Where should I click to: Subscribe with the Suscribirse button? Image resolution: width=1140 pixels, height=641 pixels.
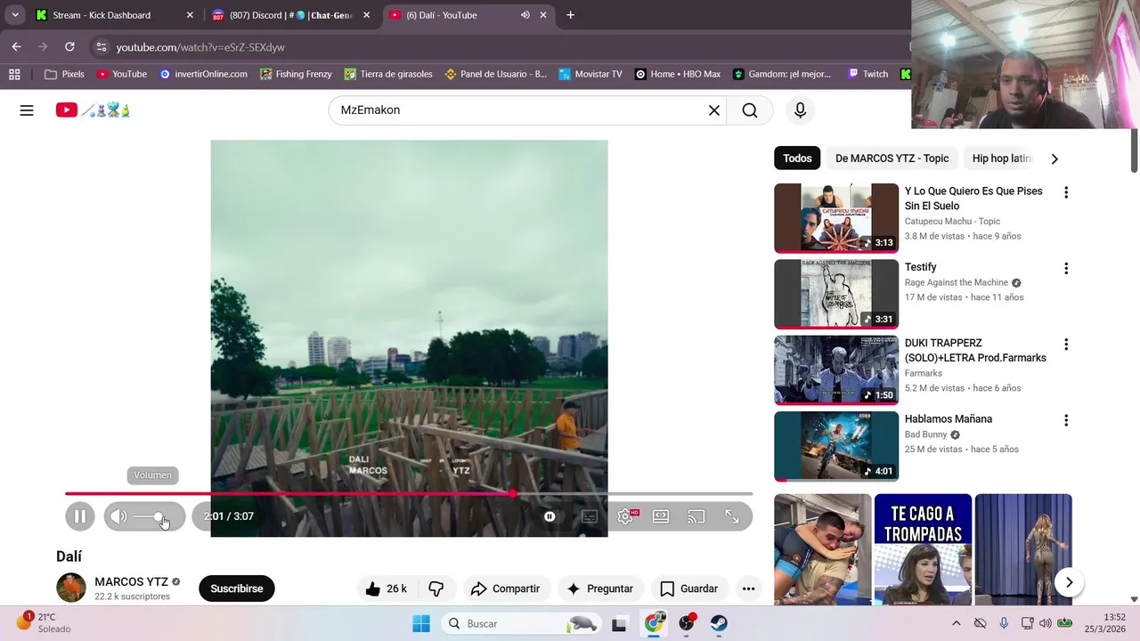pyautogui.click(x=237, y=588)
